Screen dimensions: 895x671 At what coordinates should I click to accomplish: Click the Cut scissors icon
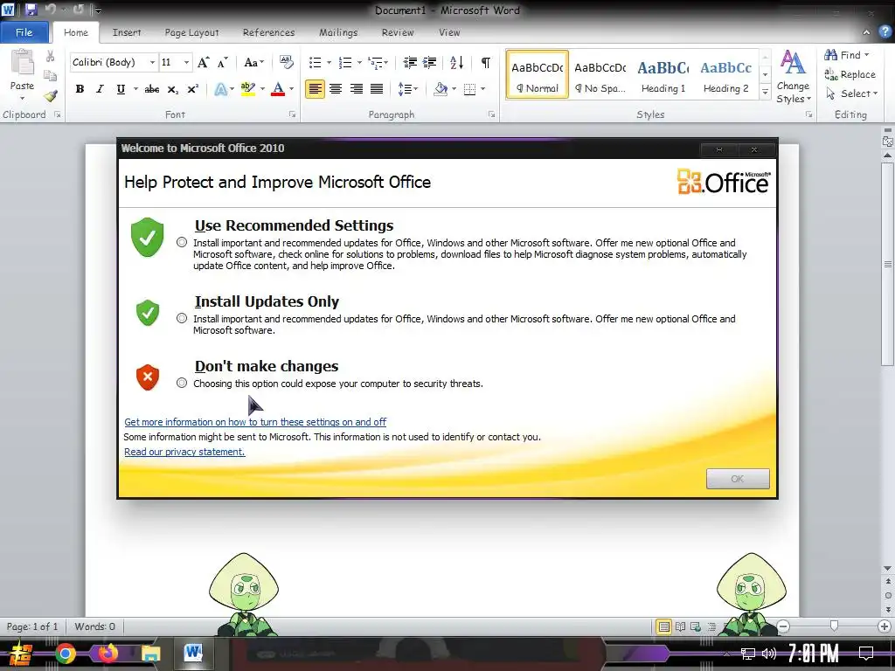point(50,56)
